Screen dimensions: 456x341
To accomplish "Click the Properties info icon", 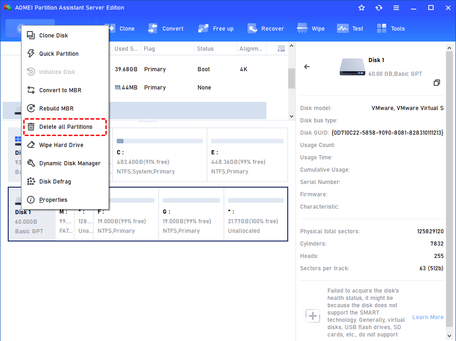I will (x=31, y=200).
